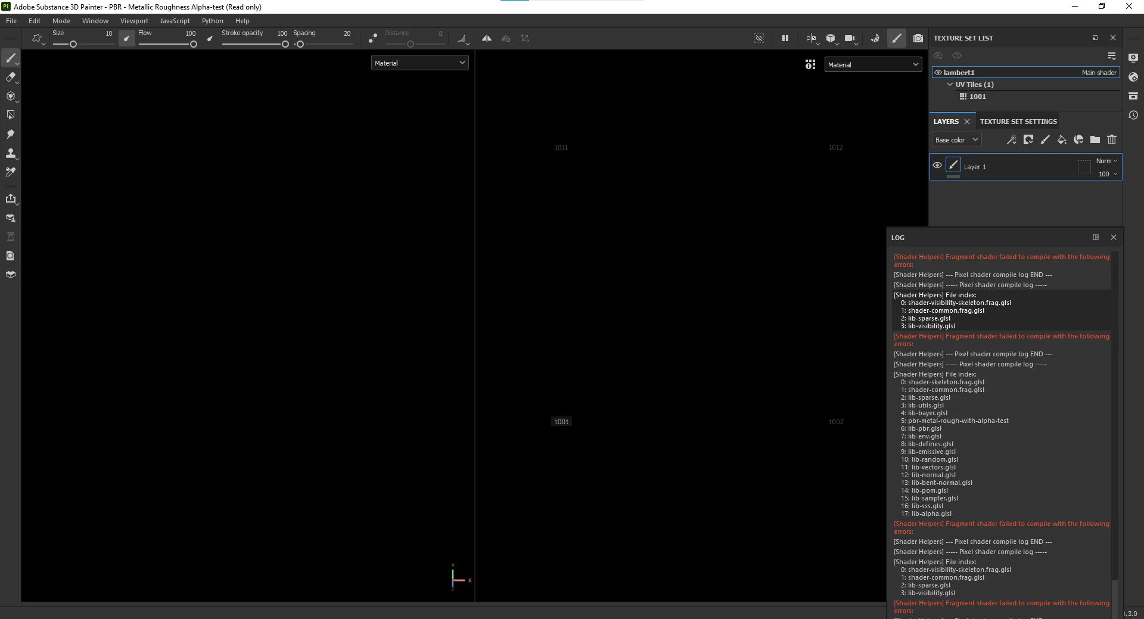
Task: Collapse the UV Tiles (1) group
Action: click(950, 85)
